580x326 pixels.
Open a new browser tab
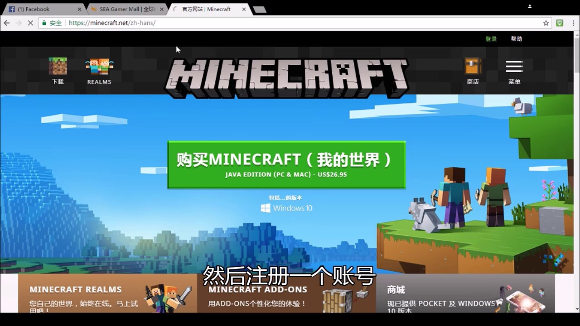(259, 10)
